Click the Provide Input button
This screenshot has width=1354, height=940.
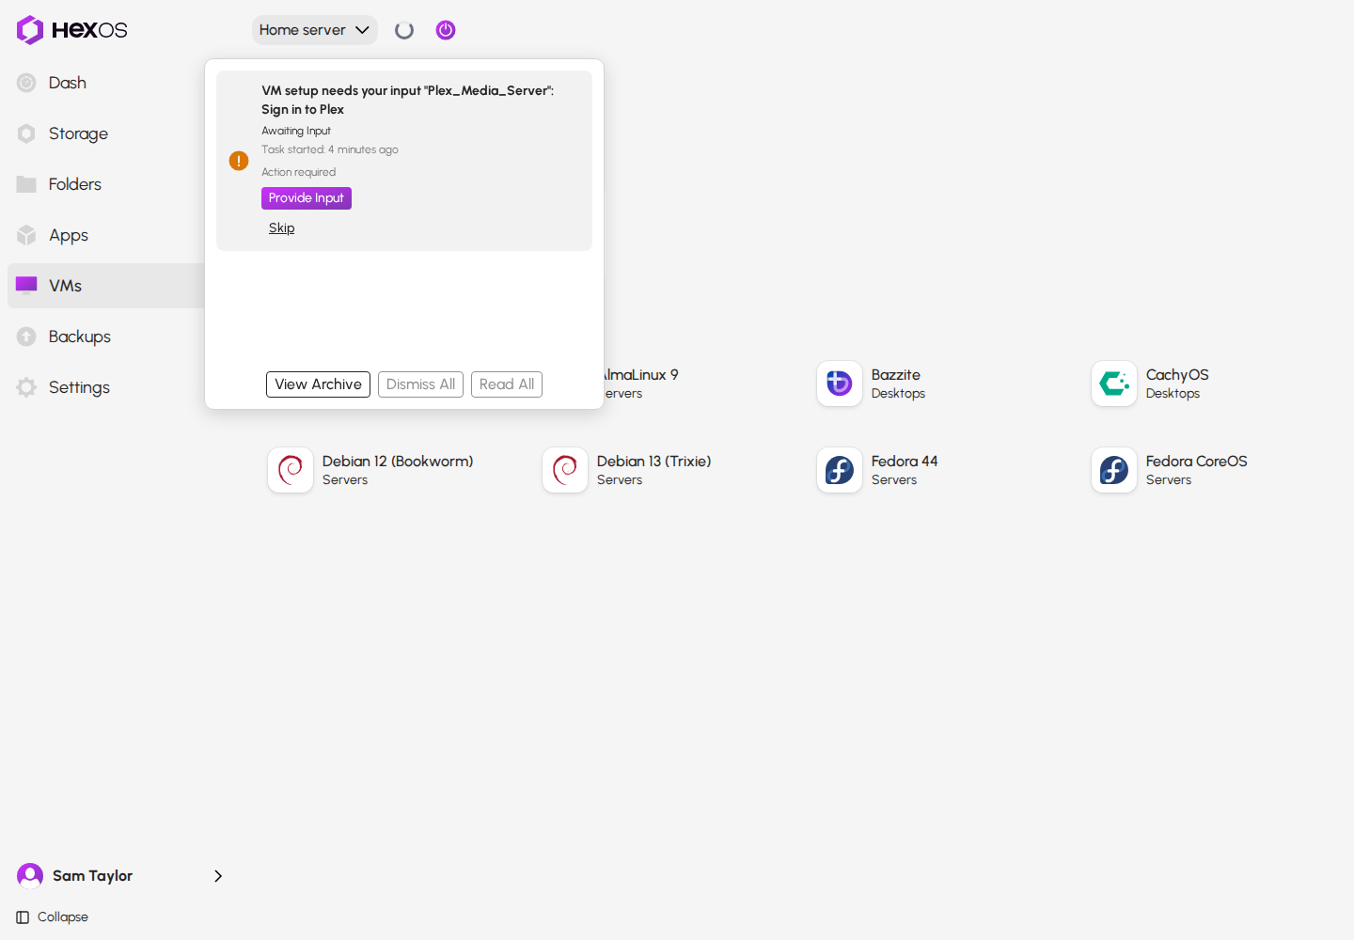pyautogui.click(x=307, y=198)
